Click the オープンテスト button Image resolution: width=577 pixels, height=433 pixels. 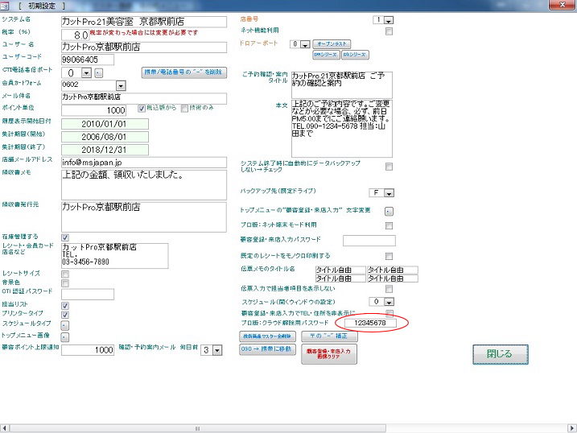[332, 43]
